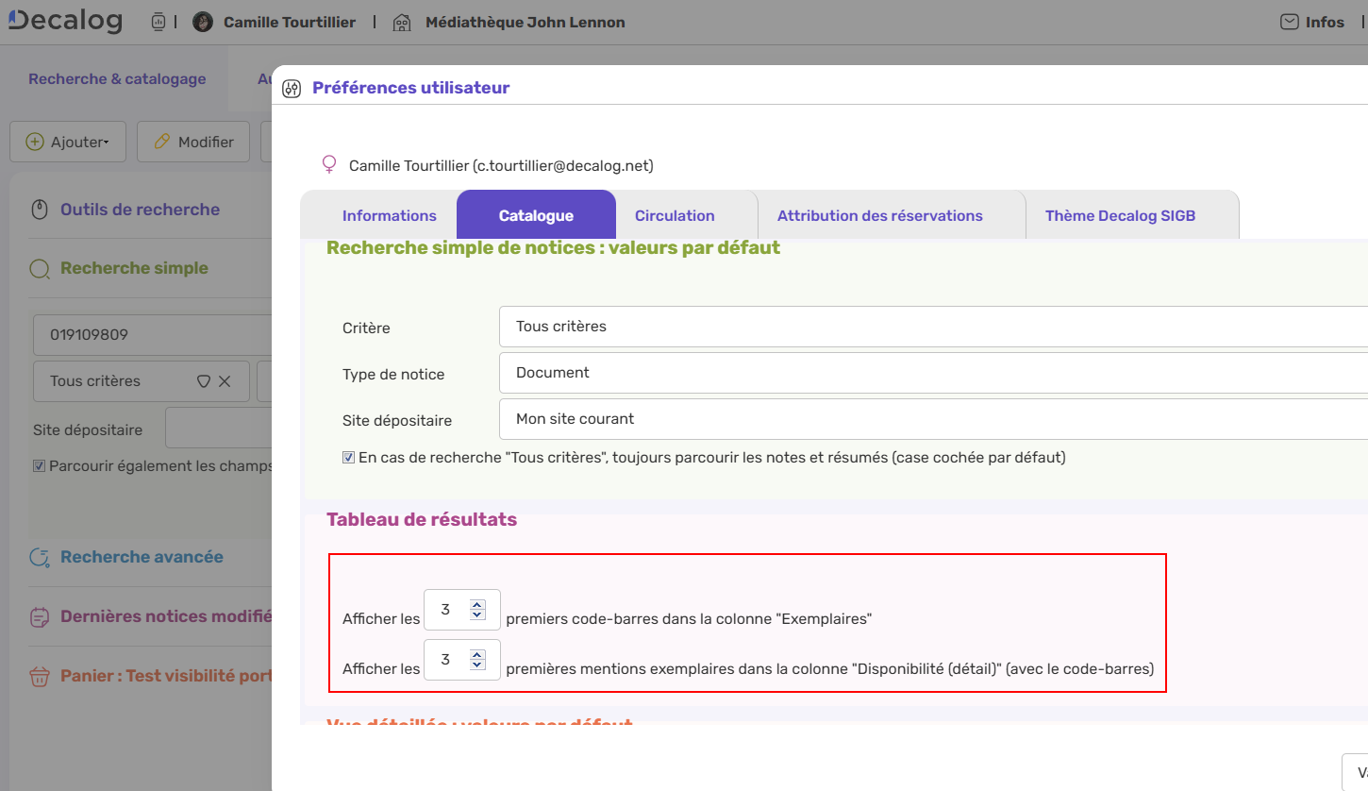1368x791 pixels.
Task: Select the Dernières notices modifiées note icon
Action: point(39,615)
